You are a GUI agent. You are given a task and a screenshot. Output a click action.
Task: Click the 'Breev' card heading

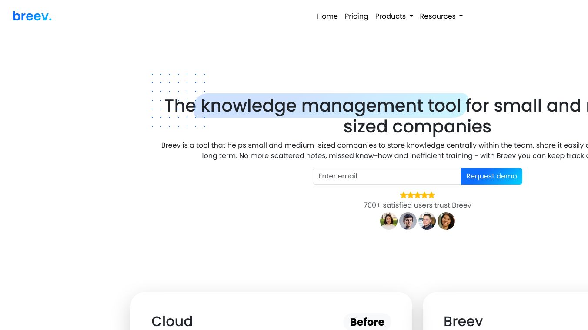(463, 321)
